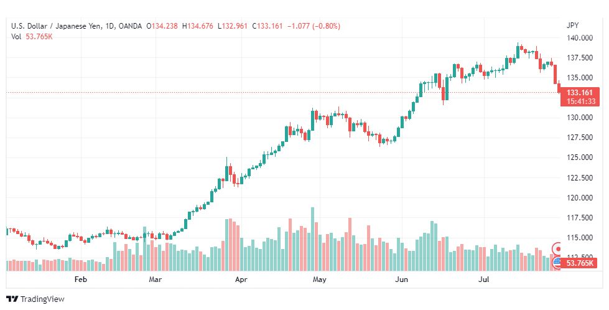Viewport: 609px width, 310px height.
Task: Click the 130.000 price scale label
Action: 579,118
